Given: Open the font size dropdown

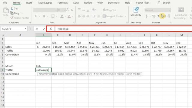Looking at the screenshot, I should pyautogui.click(x=64, y=10).
